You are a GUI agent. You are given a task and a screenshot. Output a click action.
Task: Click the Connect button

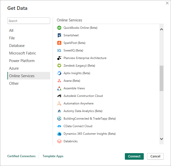pyautogui.click(x=134, y=156)
